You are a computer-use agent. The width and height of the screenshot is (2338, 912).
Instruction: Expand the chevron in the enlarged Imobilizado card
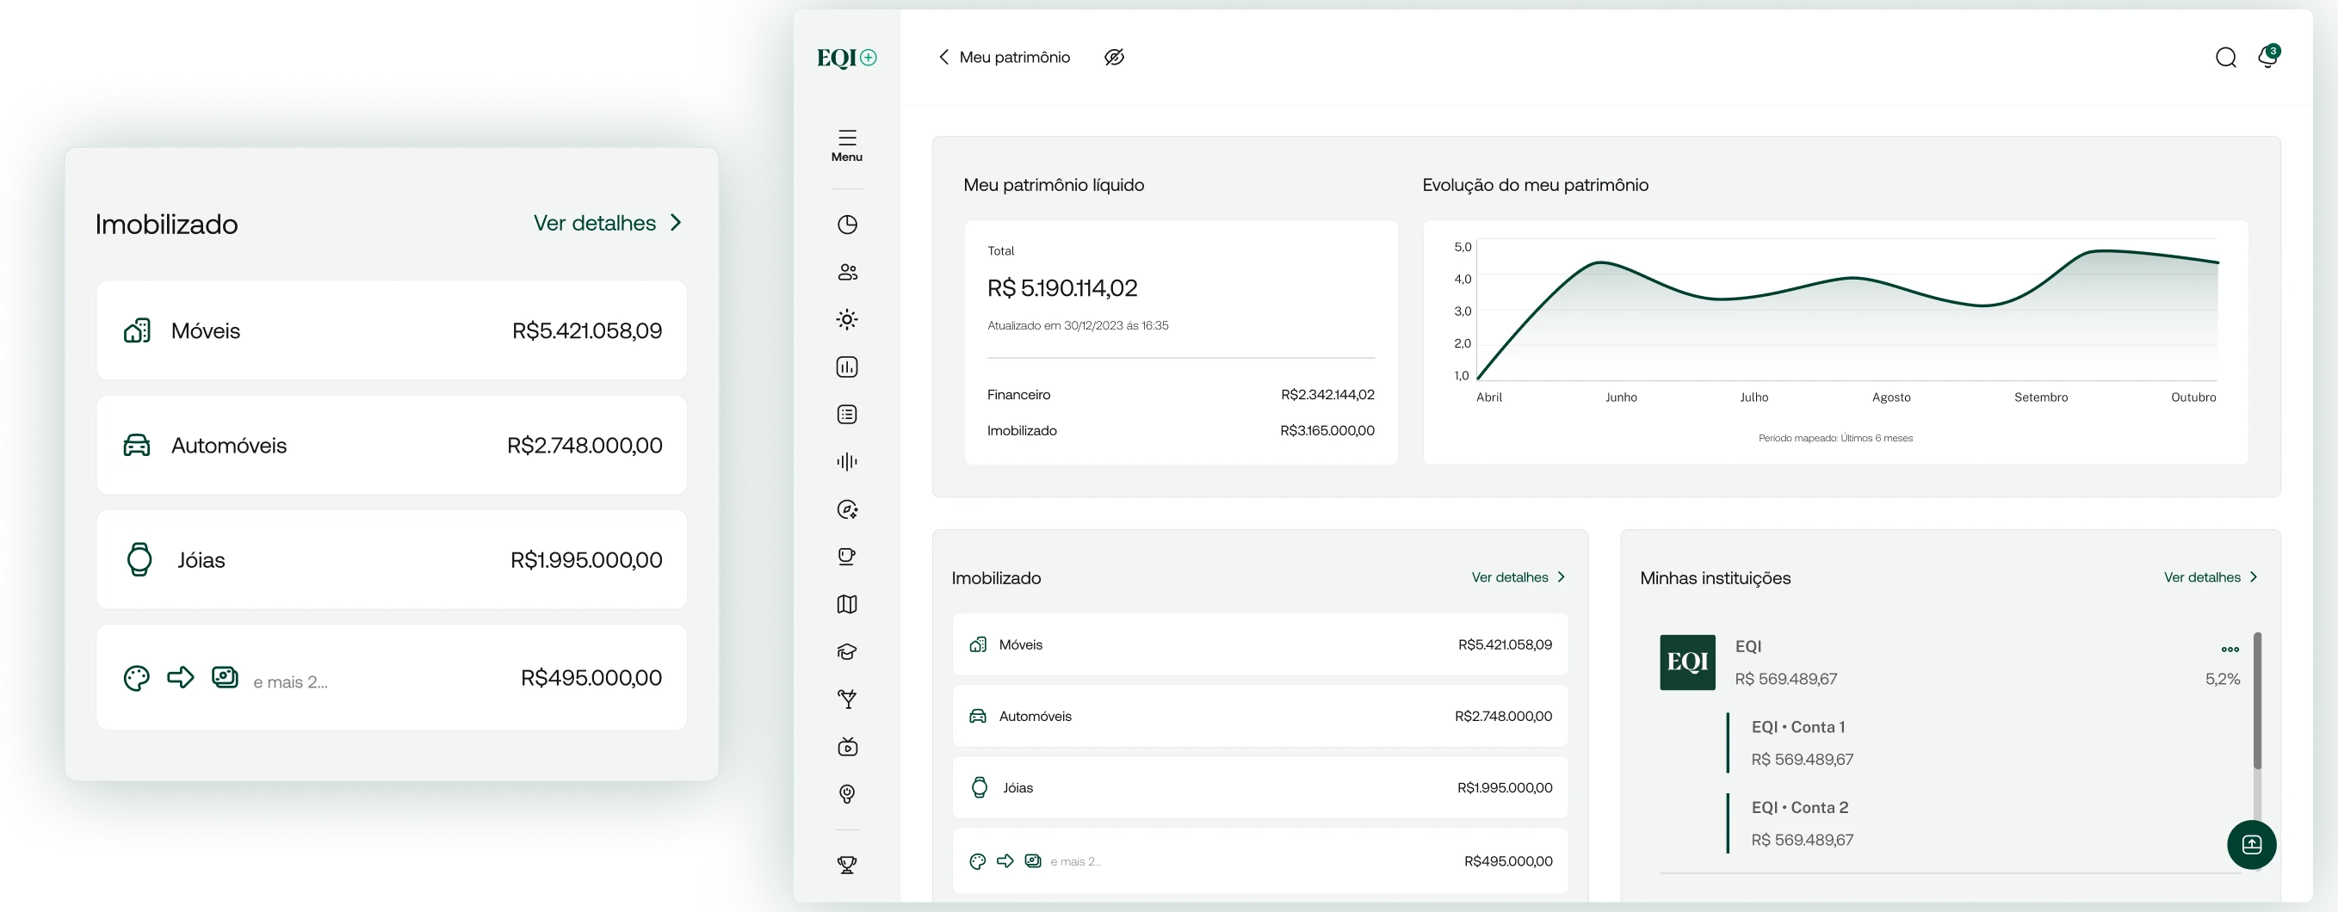pyautogui.click(x=675, y=223)
